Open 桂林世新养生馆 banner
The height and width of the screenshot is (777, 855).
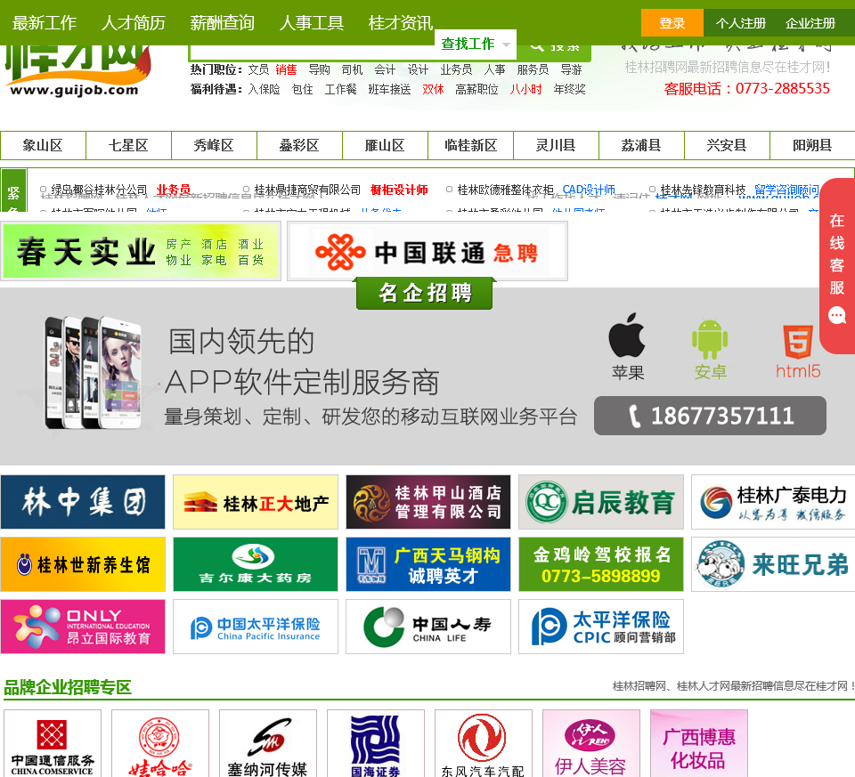83,564
